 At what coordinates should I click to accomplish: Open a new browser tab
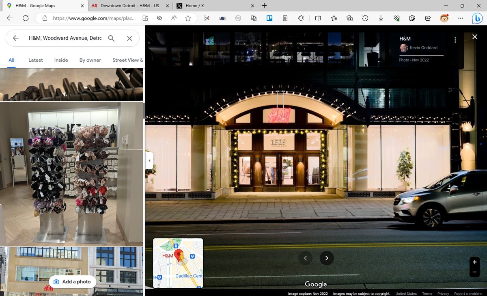pos(264,6)
